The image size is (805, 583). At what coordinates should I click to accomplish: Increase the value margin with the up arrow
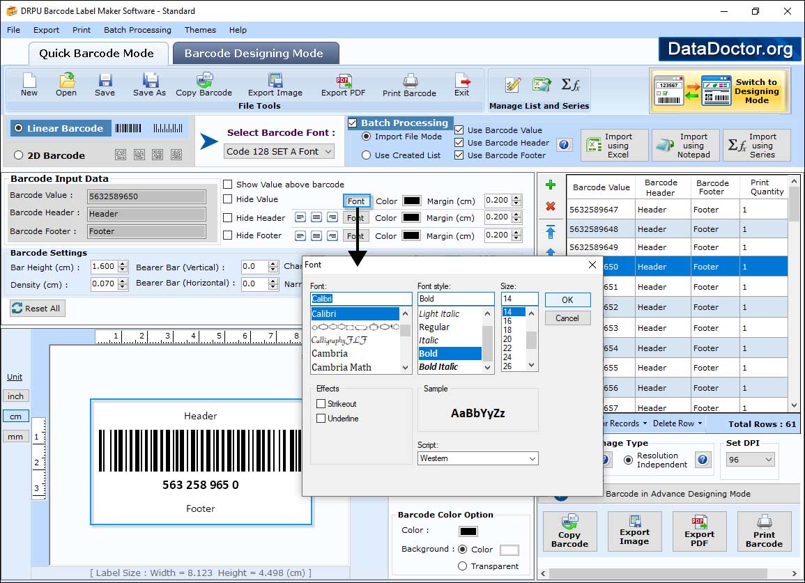(517, 197)
